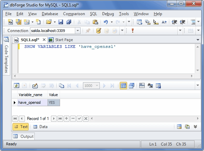Open the Help menu
Viewport: 204px width, 151px height.
click(x=158, y=14)
